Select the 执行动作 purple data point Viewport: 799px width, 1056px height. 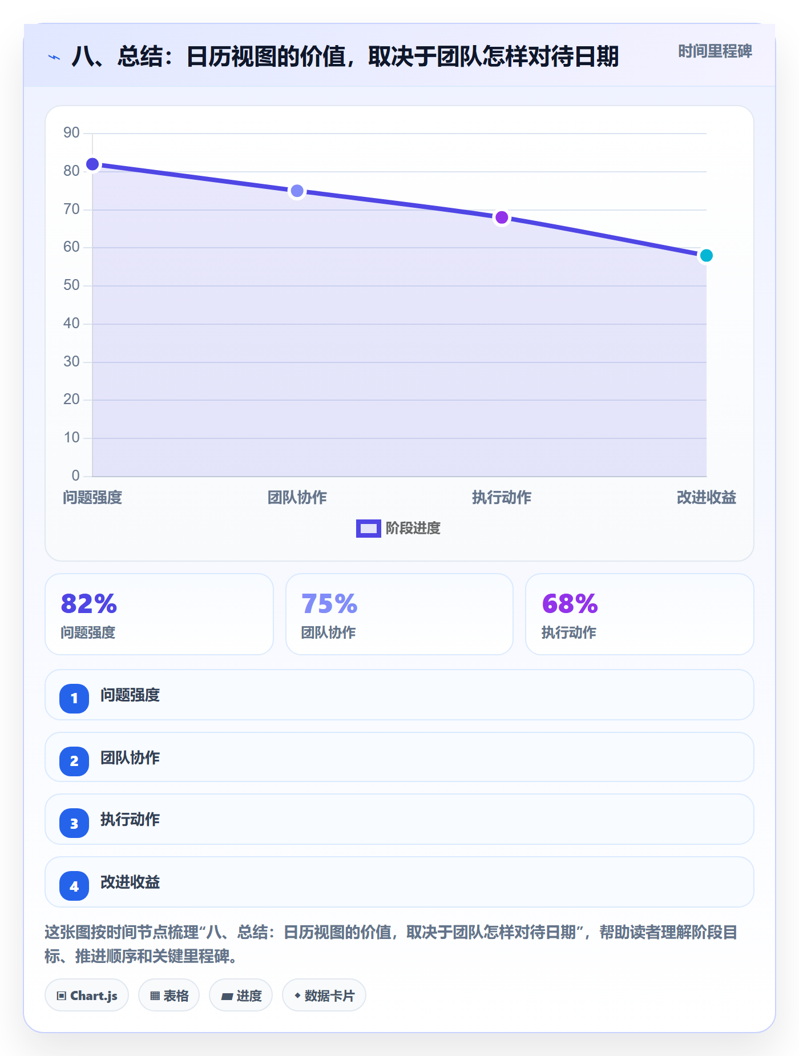coord(502,217)
